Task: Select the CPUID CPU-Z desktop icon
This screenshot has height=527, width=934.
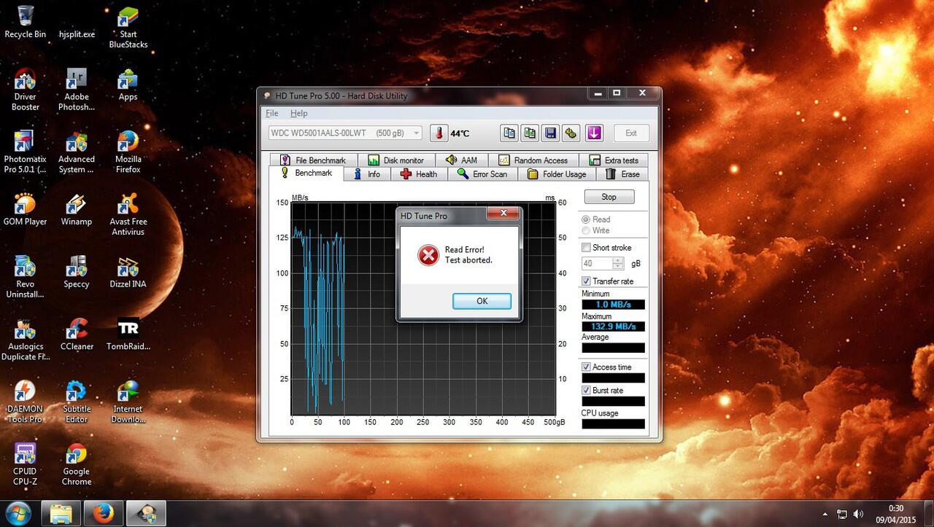Action: [26, 464]
